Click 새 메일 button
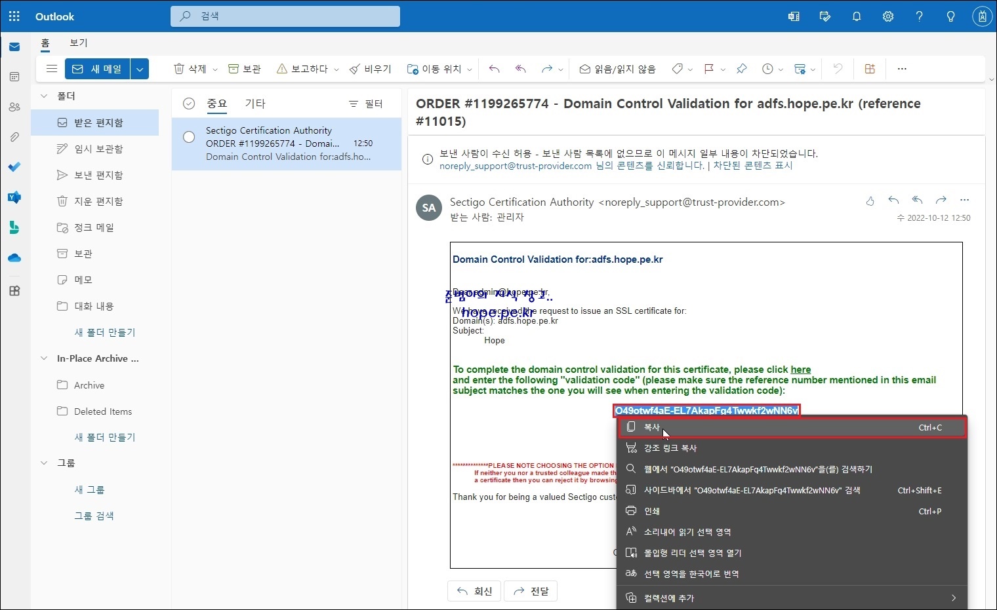 click(98, 69)
